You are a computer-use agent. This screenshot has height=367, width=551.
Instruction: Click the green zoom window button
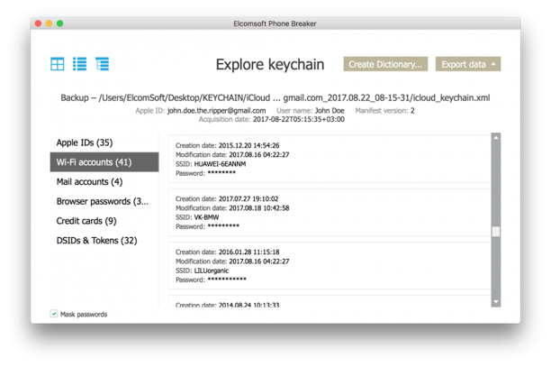tap(59, 23)
